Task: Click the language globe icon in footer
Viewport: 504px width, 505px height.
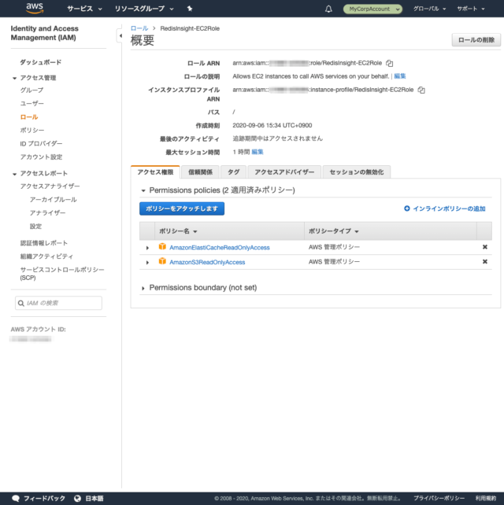Action: point(77,498)
